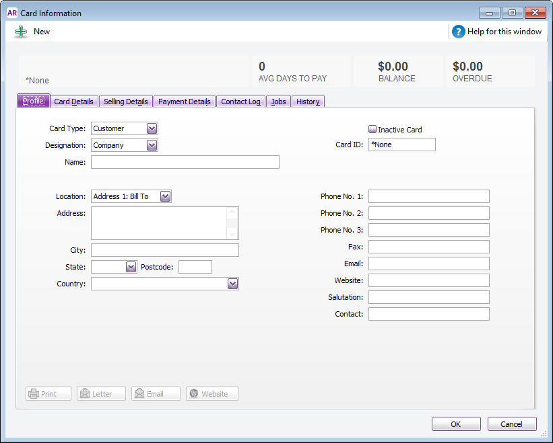Open the State dropdown
The height and width of the screenshot is (443, 553).
point(131,267)
